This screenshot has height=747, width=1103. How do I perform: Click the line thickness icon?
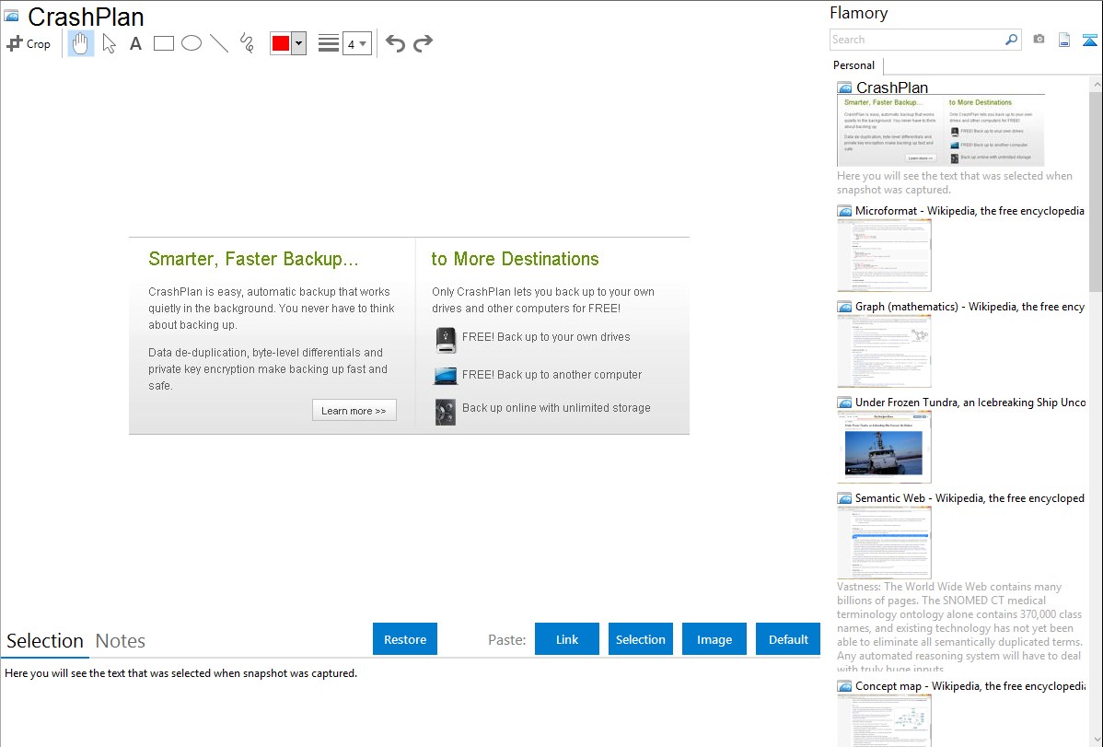pos(329,43)
